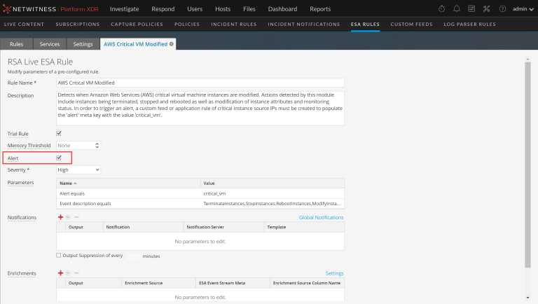Open the Severity dropdown
Image resolution: width=538 pixels, height=304 pixels.
78,170
